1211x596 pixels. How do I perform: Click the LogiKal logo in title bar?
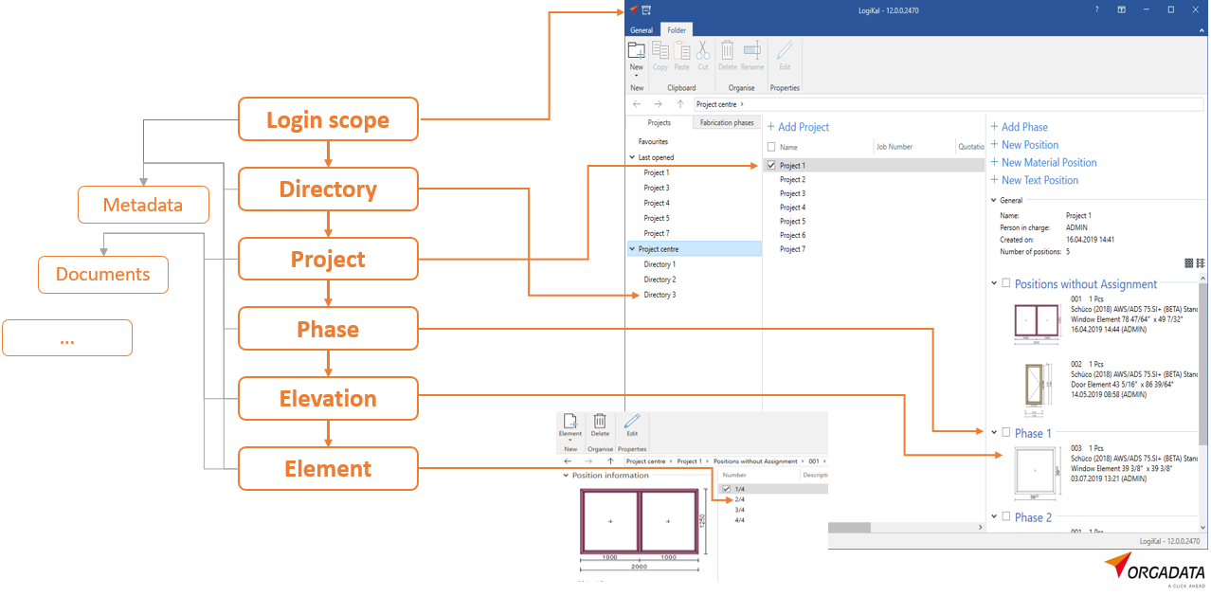(x=634, y=9)
